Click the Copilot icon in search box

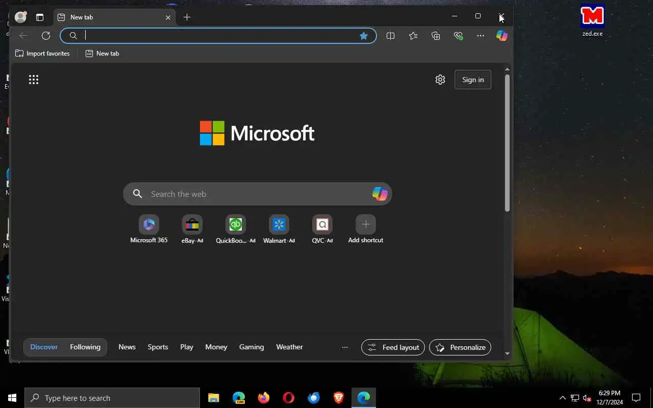pyautogui.click(x=380, y=194)
